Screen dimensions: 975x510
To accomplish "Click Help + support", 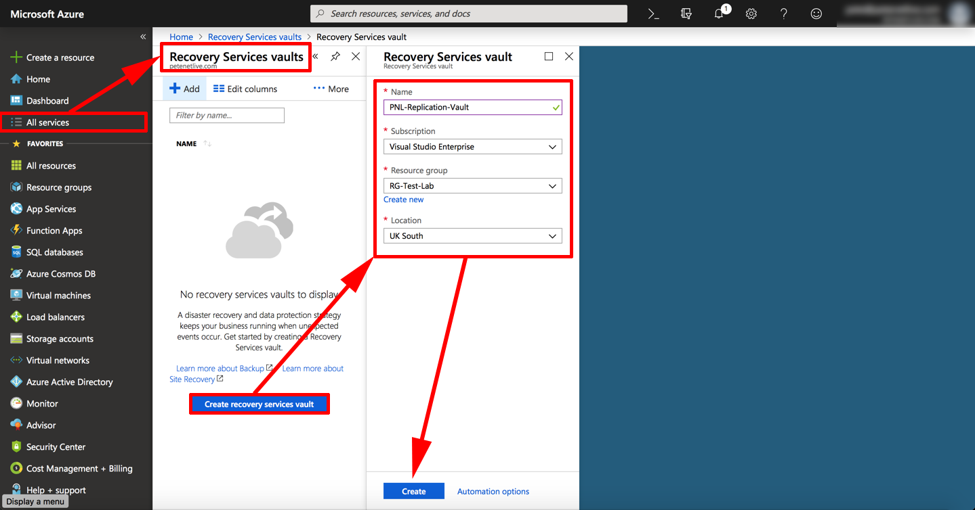I will 56,490.
